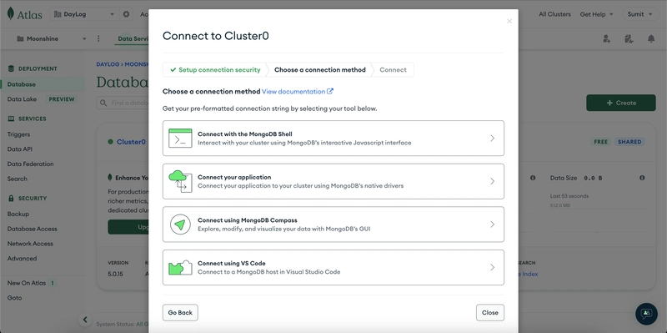The width and height of the screenshot is (667, 333).
Task: Click the invite user icon in header
Action: [x=607, y=38]
